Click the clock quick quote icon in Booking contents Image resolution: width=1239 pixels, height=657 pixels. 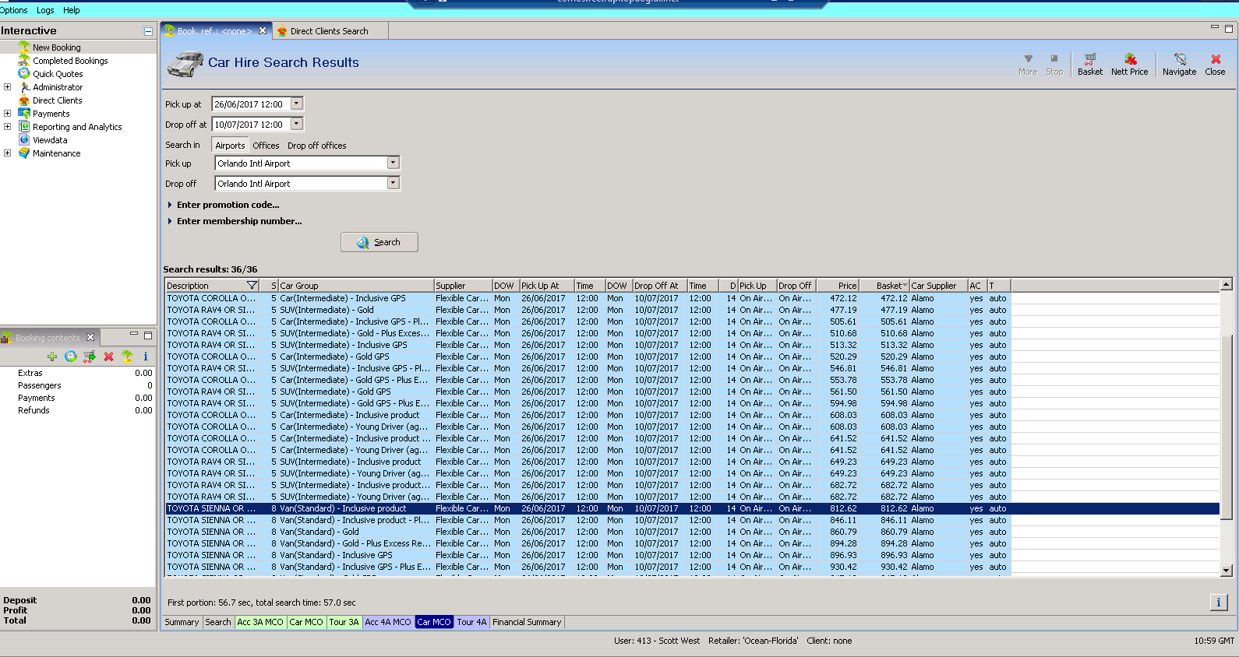[x=71, y=357]
